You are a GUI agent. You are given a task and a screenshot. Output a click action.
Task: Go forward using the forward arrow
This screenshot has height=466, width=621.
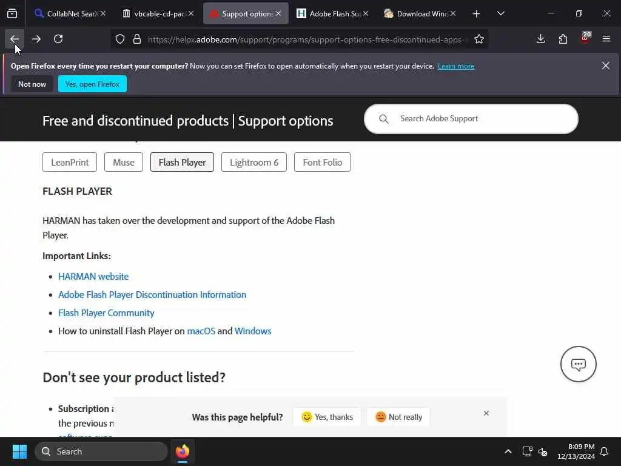pos(36,39)
